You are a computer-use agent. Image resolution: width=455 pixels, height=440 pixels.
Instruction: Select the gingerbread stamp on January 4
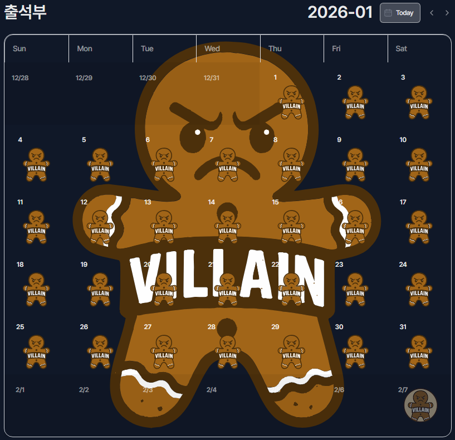pos(36,164)
